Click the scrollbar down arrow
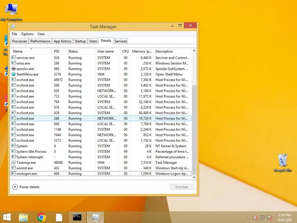 [194, 177]
